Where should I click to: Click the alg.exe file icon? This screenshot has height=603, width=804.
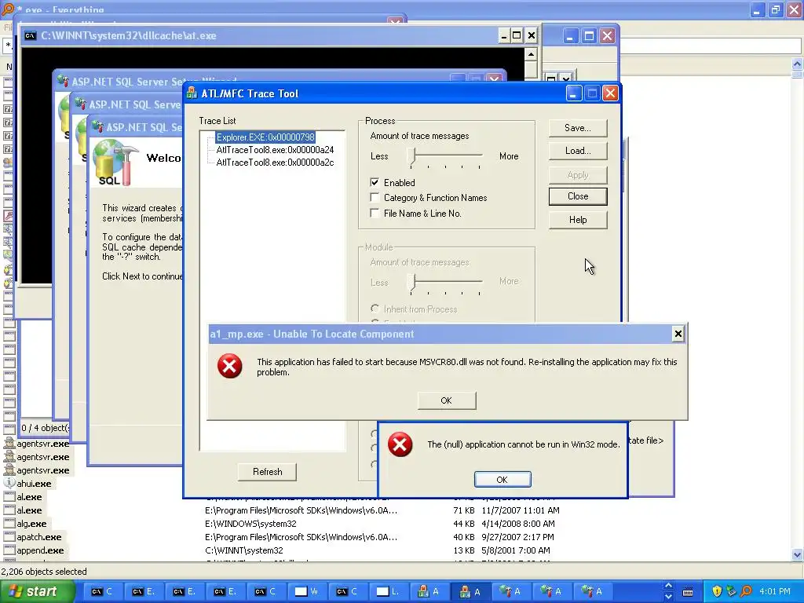(x=9, y=524)
